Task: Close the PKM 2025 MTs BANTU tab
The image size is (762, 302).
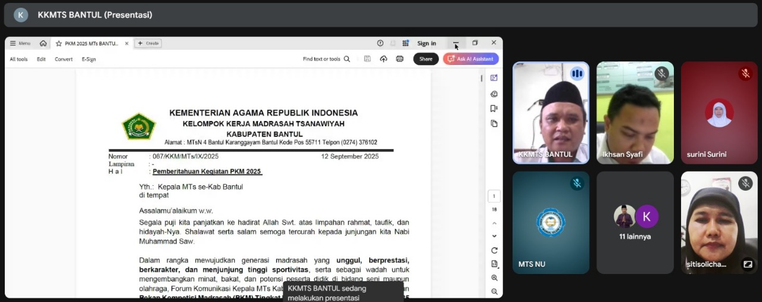Action: pyautogui.click(x=126, y=43)
